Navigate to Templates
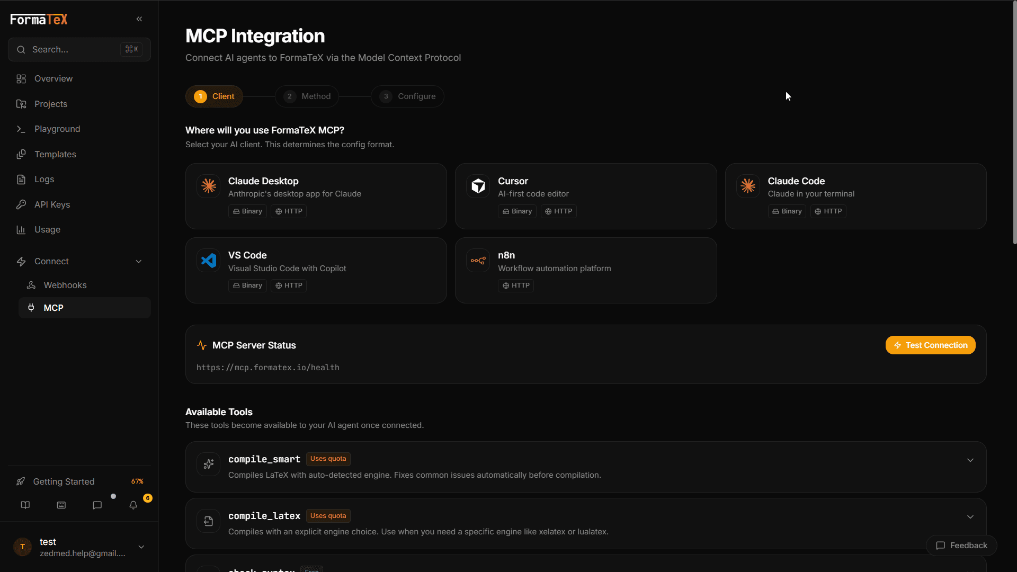This screenshot has width=1017, height=572. coord(79,154)
